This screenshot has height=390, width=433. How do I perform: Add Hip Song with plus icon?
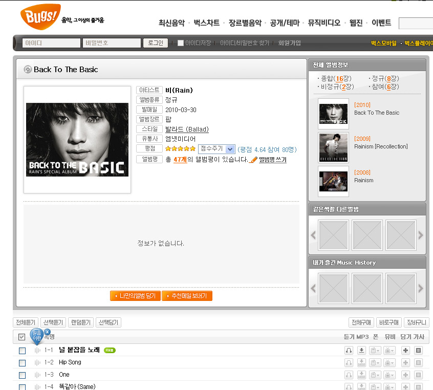click(406, 362)
